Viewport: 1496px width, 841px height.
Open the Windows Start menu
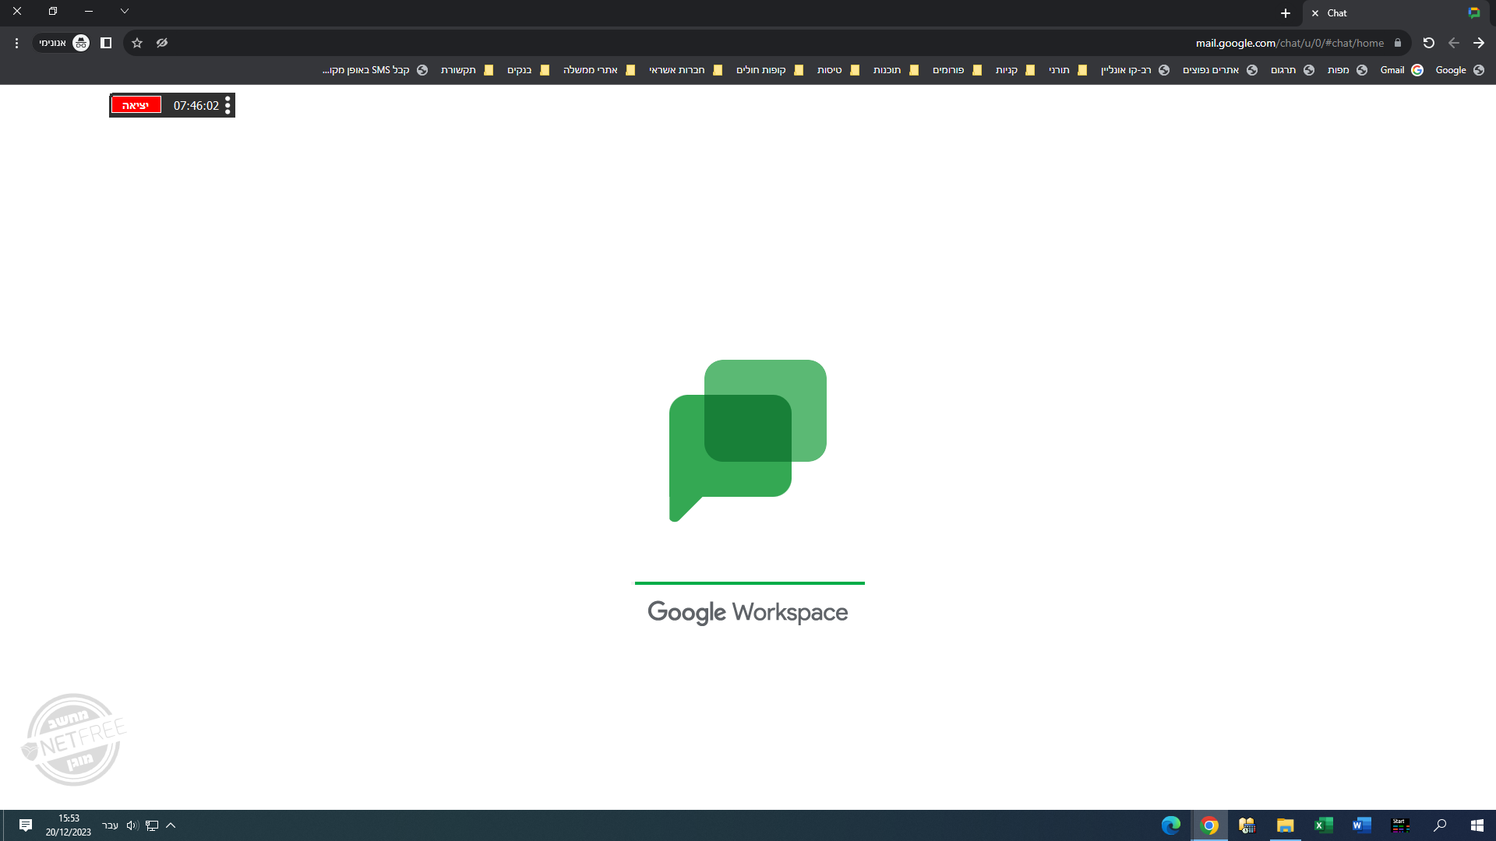(1477, 825)
